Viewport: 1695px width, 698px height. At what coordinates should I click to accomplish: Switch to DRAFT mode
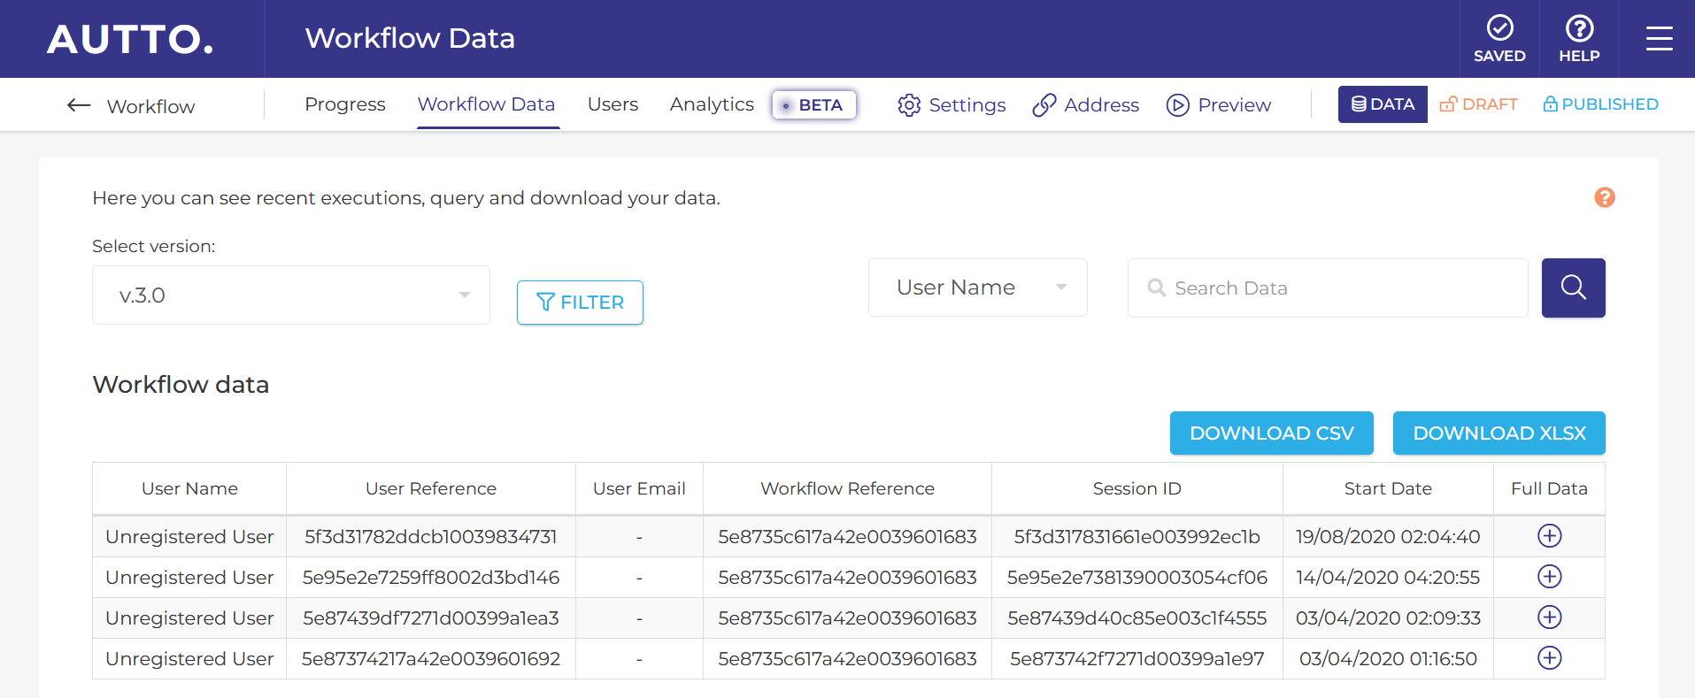(x=1479, y=104)
